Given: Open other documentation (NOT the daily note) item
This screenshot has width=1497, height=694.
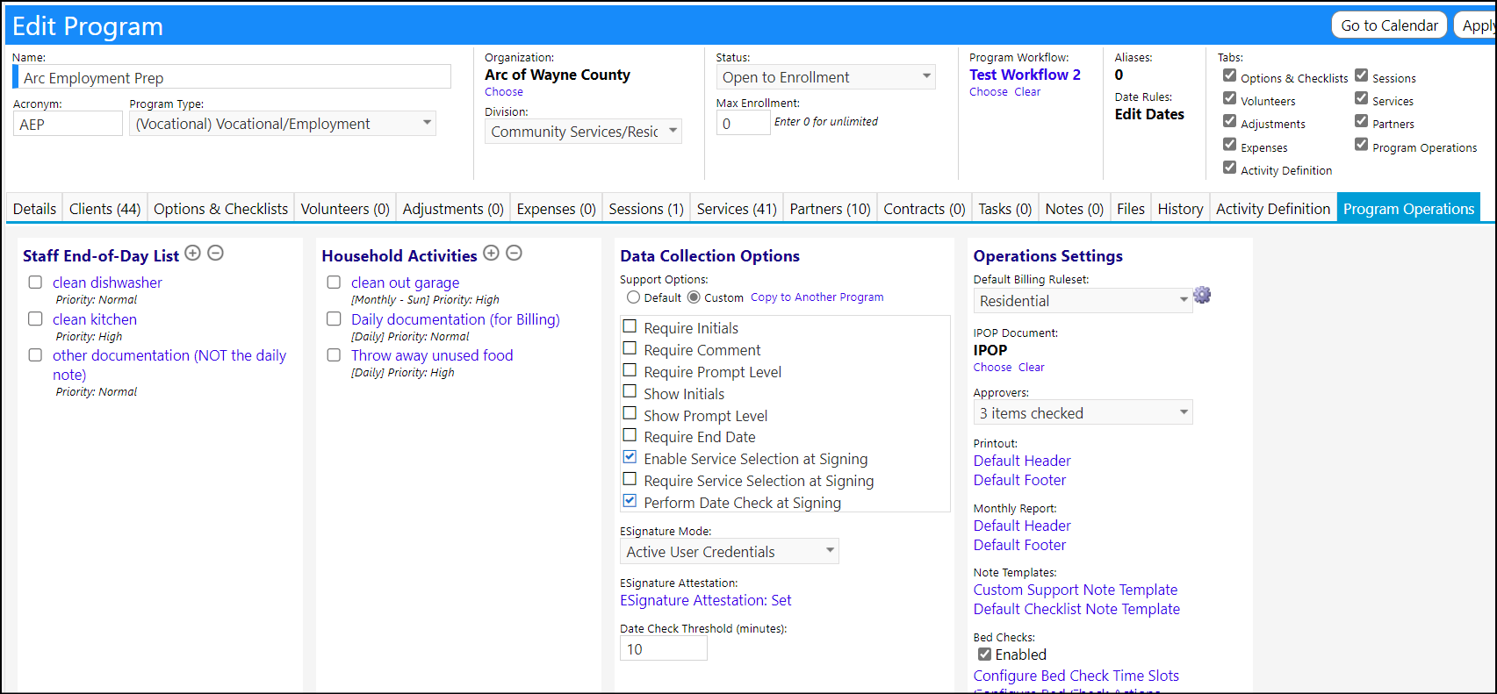Looking at the screenshot, I should 169,365.
